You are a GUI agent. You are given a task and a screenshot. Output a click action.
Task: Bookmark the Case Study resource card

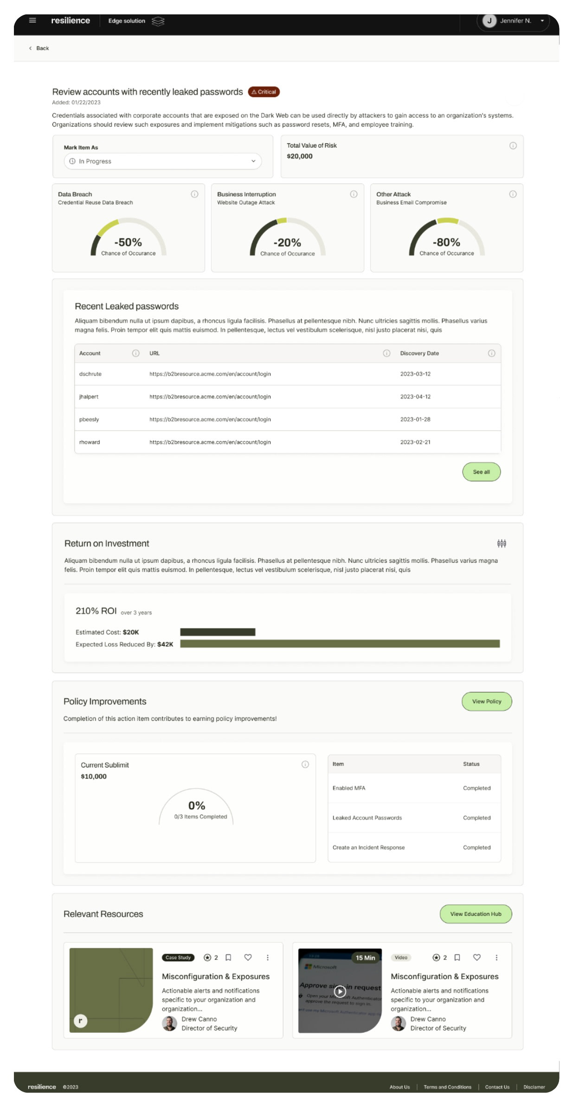click(228, 958)
